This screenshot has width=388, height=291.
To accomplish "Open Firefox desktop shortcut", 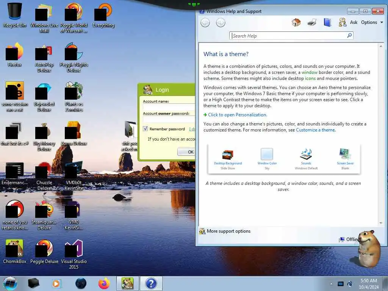I will [x=15, y=55].
